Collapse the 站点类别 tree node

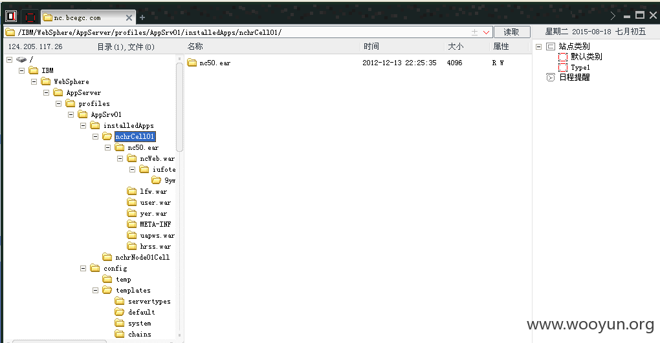point(538,47)
